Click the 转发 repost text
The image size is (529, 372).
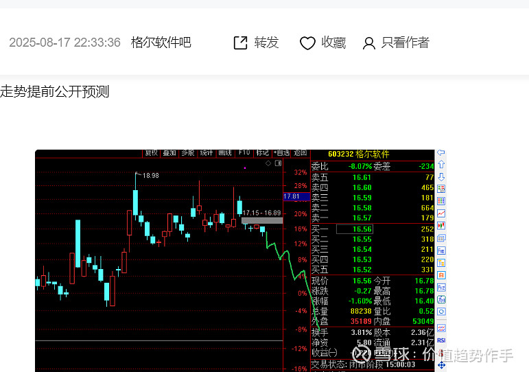coord(266,43)
